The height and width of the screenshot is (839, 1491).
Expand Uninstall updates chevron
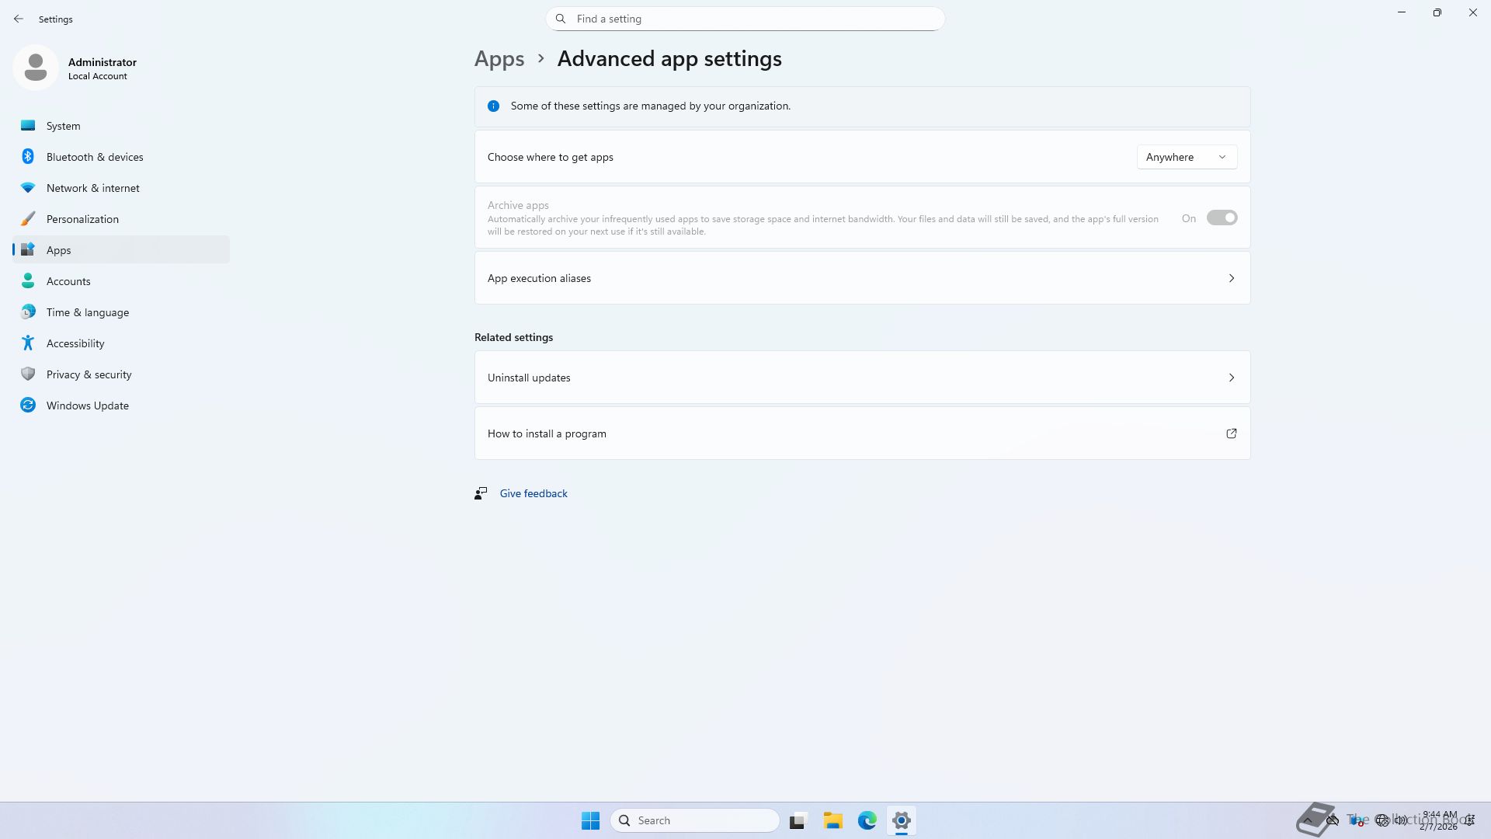click(x=1231, y=378)
